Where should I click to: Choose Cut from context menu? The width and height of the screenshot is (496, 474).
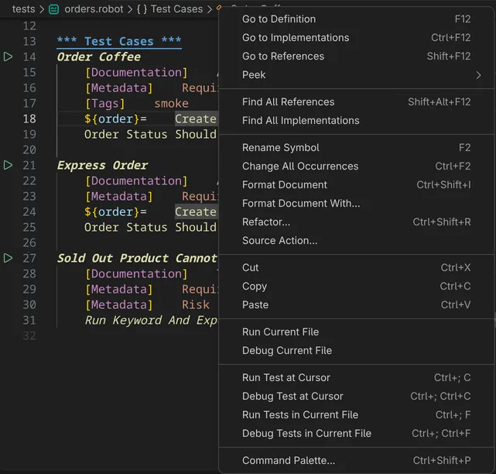(356, 267)
